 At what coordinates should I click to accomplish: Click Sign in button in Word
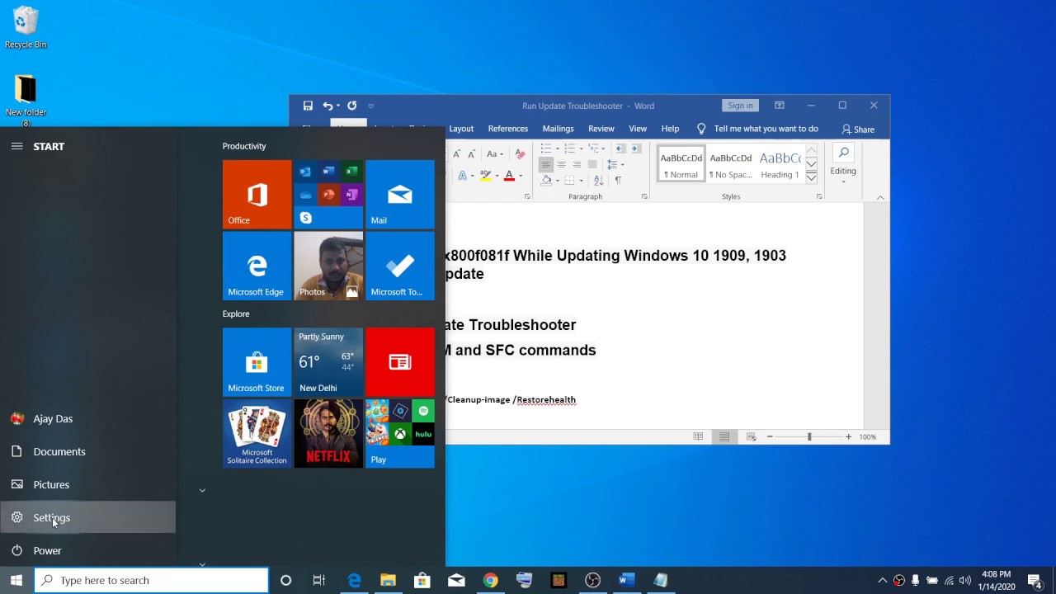point(740,106)
